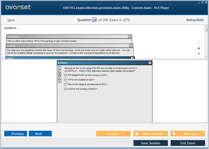Select 'LACP is not running on Eth2/11' option
This screenshot has height=149, width=209.
65,89
